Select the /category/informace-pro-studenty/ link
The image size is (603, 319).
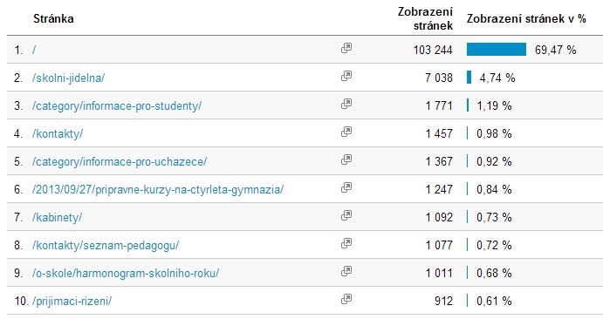coord(117,106)
